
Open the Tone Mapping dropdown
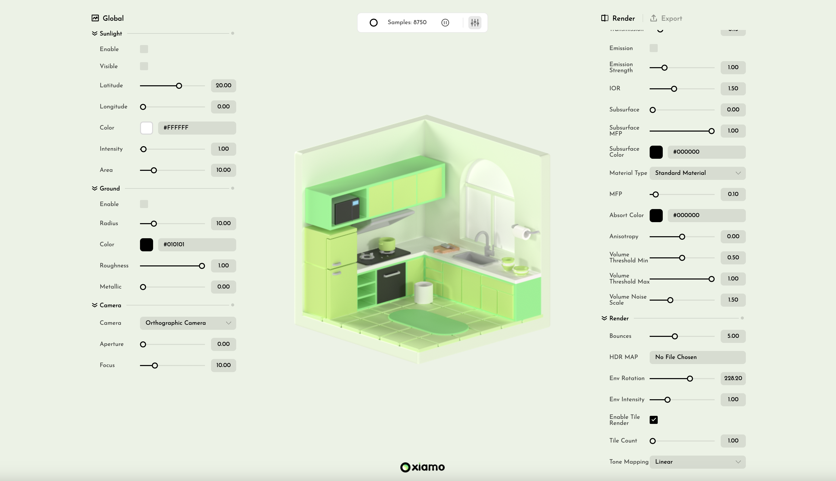tap(698, 462)
